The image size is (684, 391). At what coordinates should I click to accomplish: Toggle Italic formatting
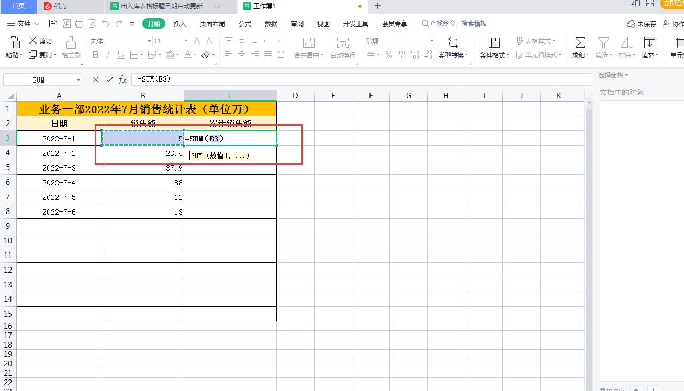[x=108, y=54]
